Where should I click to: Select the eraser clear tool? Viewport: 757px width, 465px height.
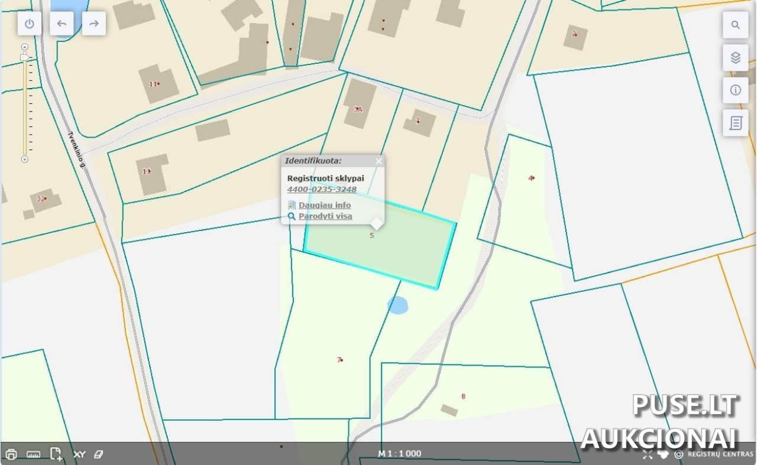tap(99, 454)
